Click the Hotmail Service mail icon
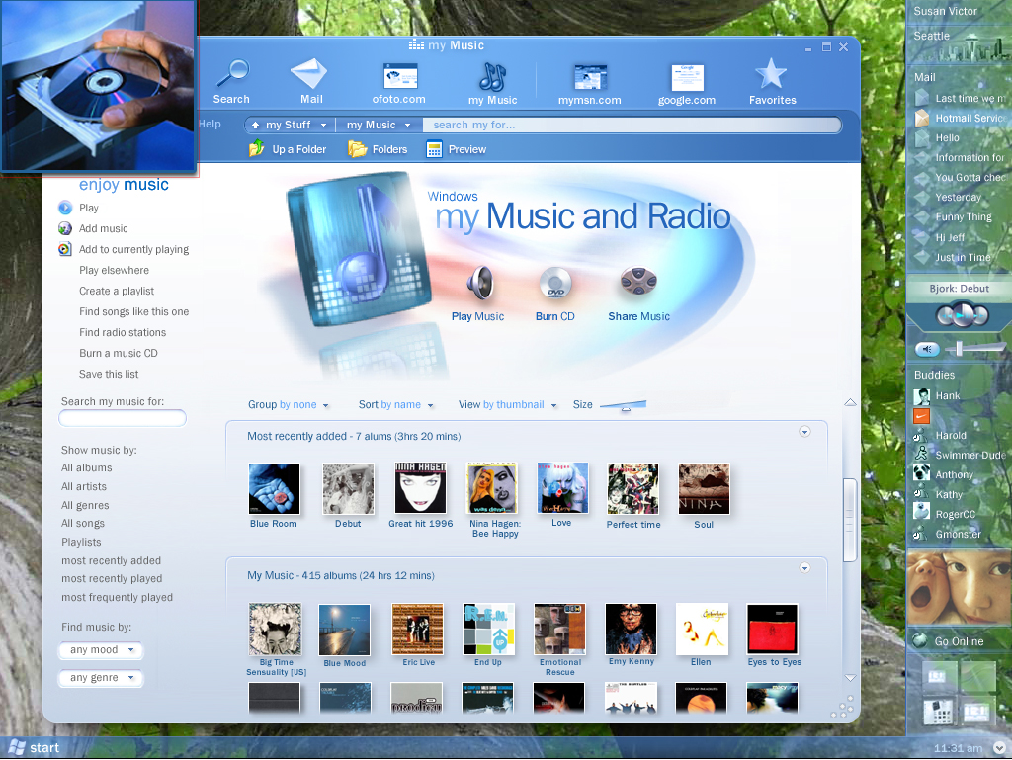Viewport: 1012px width, 760px height. (922, 118)
